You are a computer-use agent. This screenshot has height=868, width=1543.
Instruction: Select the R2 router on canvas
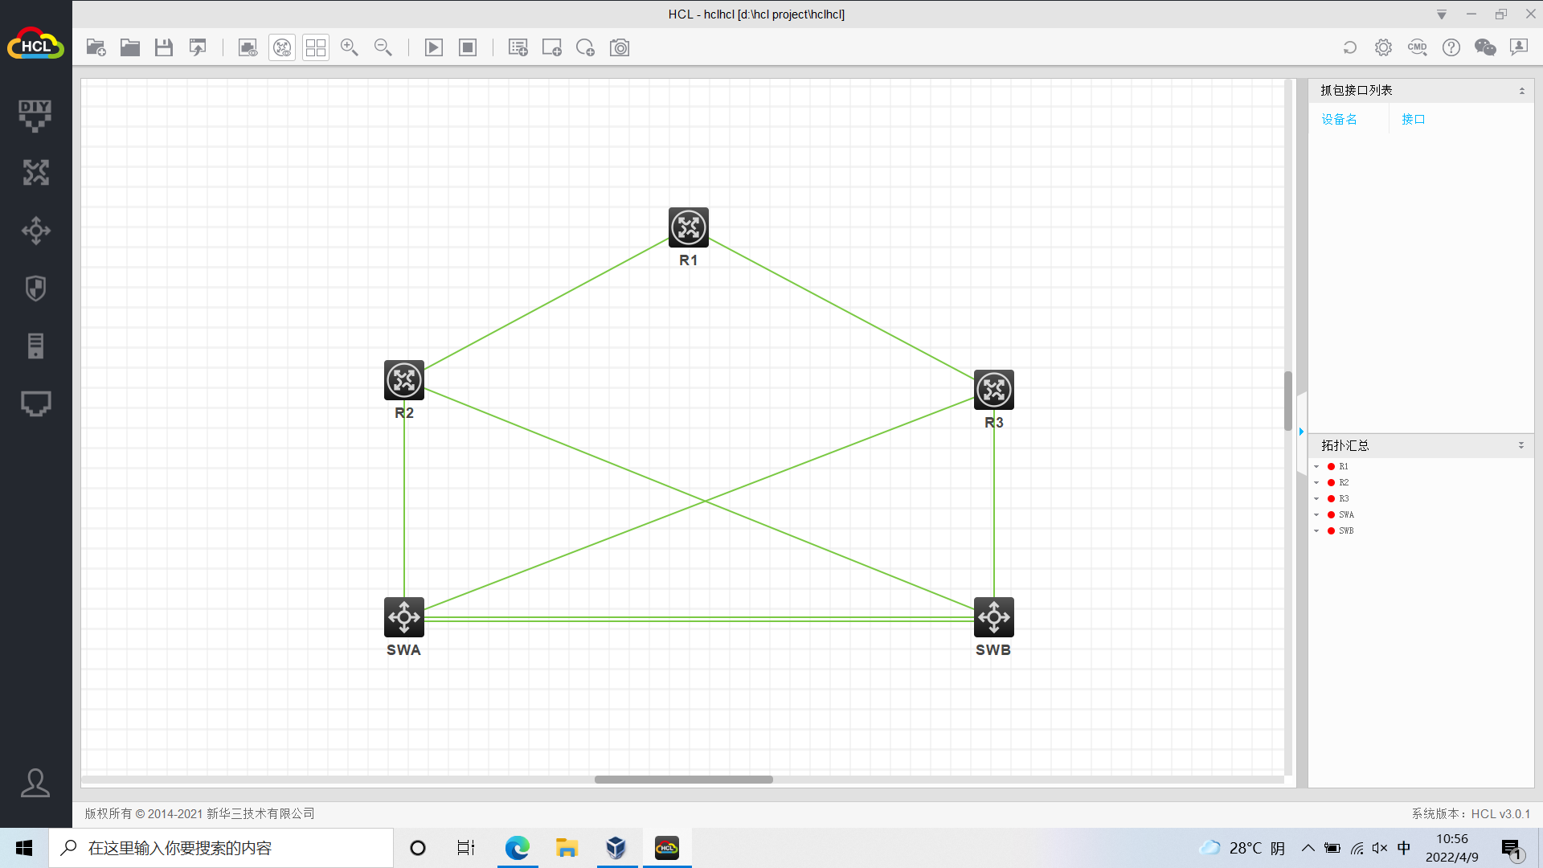(404, 380)
